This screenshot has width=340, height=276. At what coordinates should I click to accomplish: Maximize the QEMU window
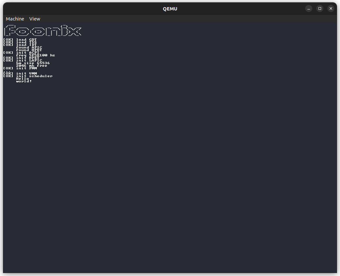tap(320, 8)
